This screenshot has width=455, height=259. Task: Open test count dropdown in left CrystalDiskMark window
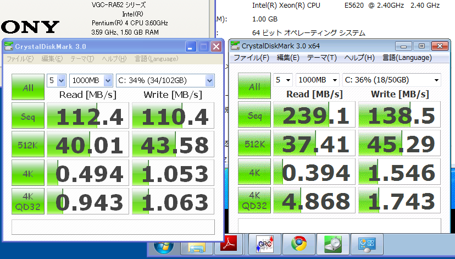tap(56, 80)
